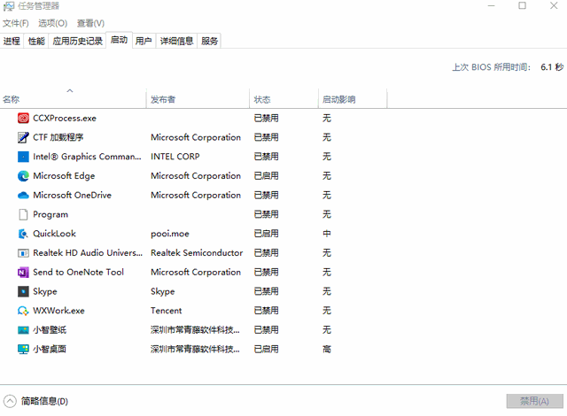Click the Microsoft OneDrive cloud icon
This screenshot has width=567, height=416.
tap(24, 196)
